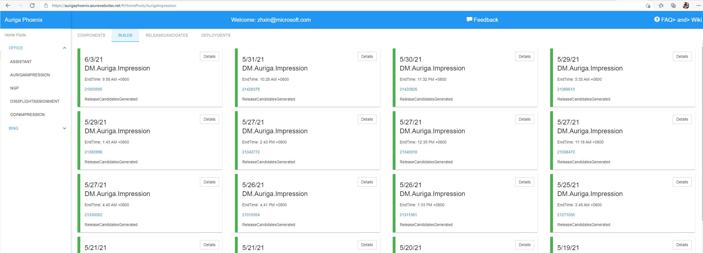Open Details for the 6/3/21 build

click(x=210, y=56)
